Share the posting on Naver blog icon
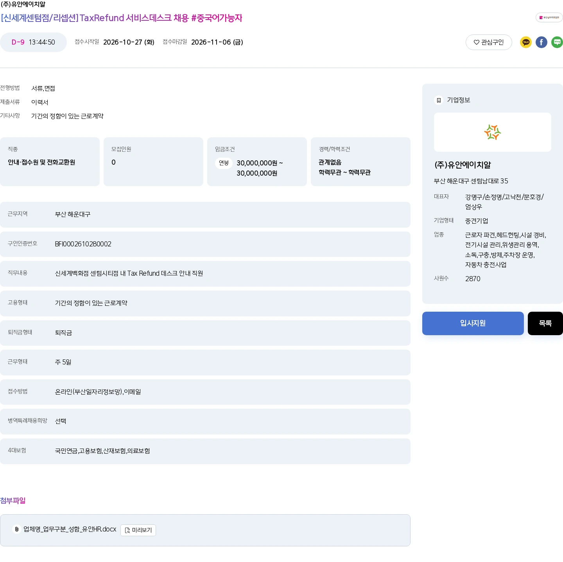 pyautogui.click(x=557, y=42)
